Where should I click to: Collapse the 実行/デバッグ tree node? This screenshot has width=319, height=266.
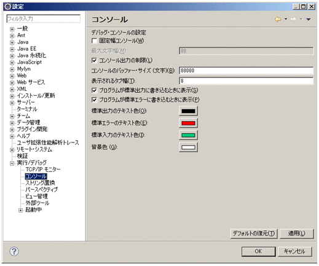(x=12, y=163)
